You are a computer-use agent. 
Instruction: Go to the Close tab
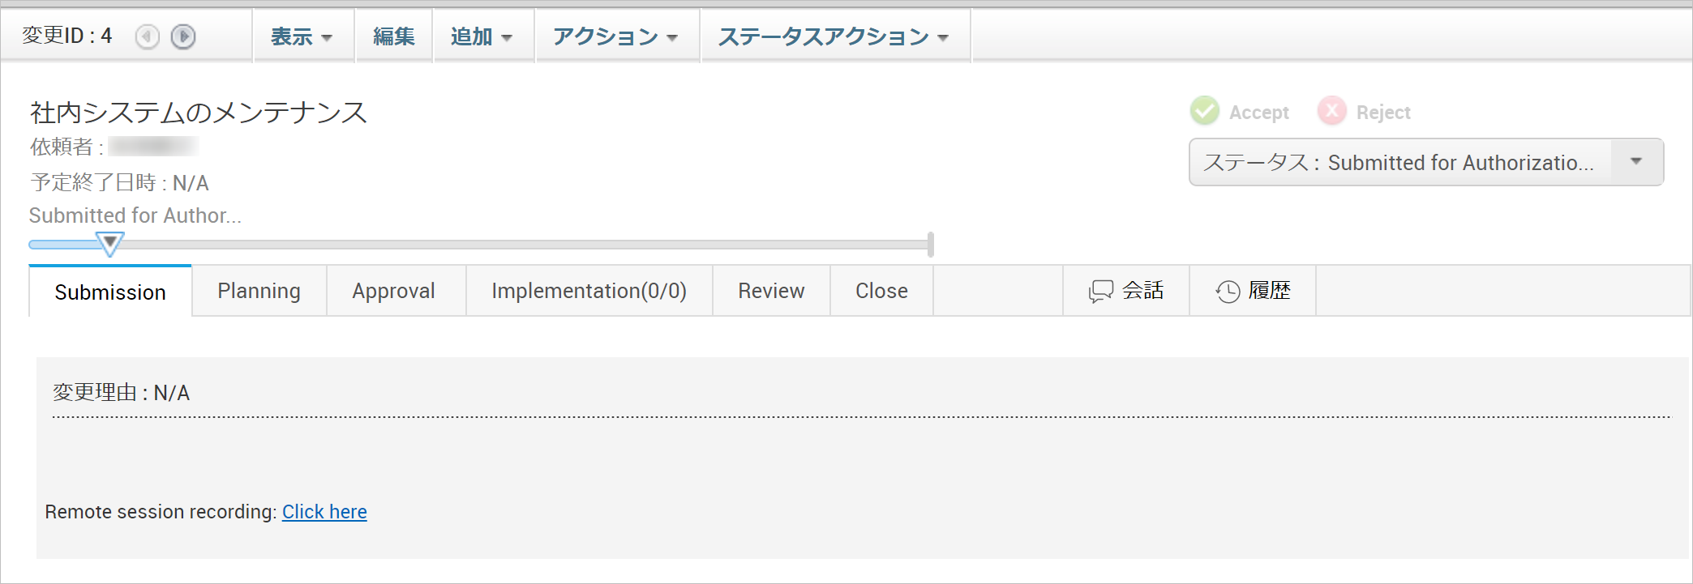[x=881, y=291]
